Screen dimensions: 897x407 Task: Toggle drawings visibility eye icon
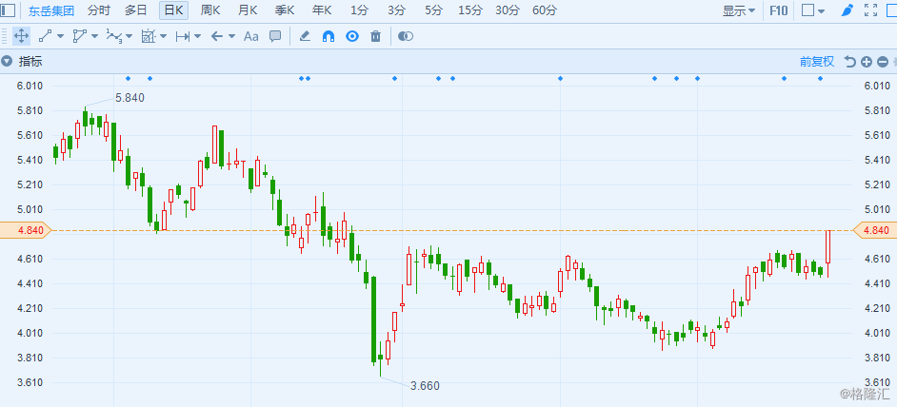[x=351, y=36]
